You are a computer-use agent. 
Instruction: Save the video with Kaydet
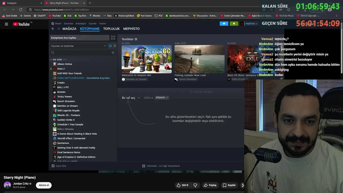[x=229, y=185]
